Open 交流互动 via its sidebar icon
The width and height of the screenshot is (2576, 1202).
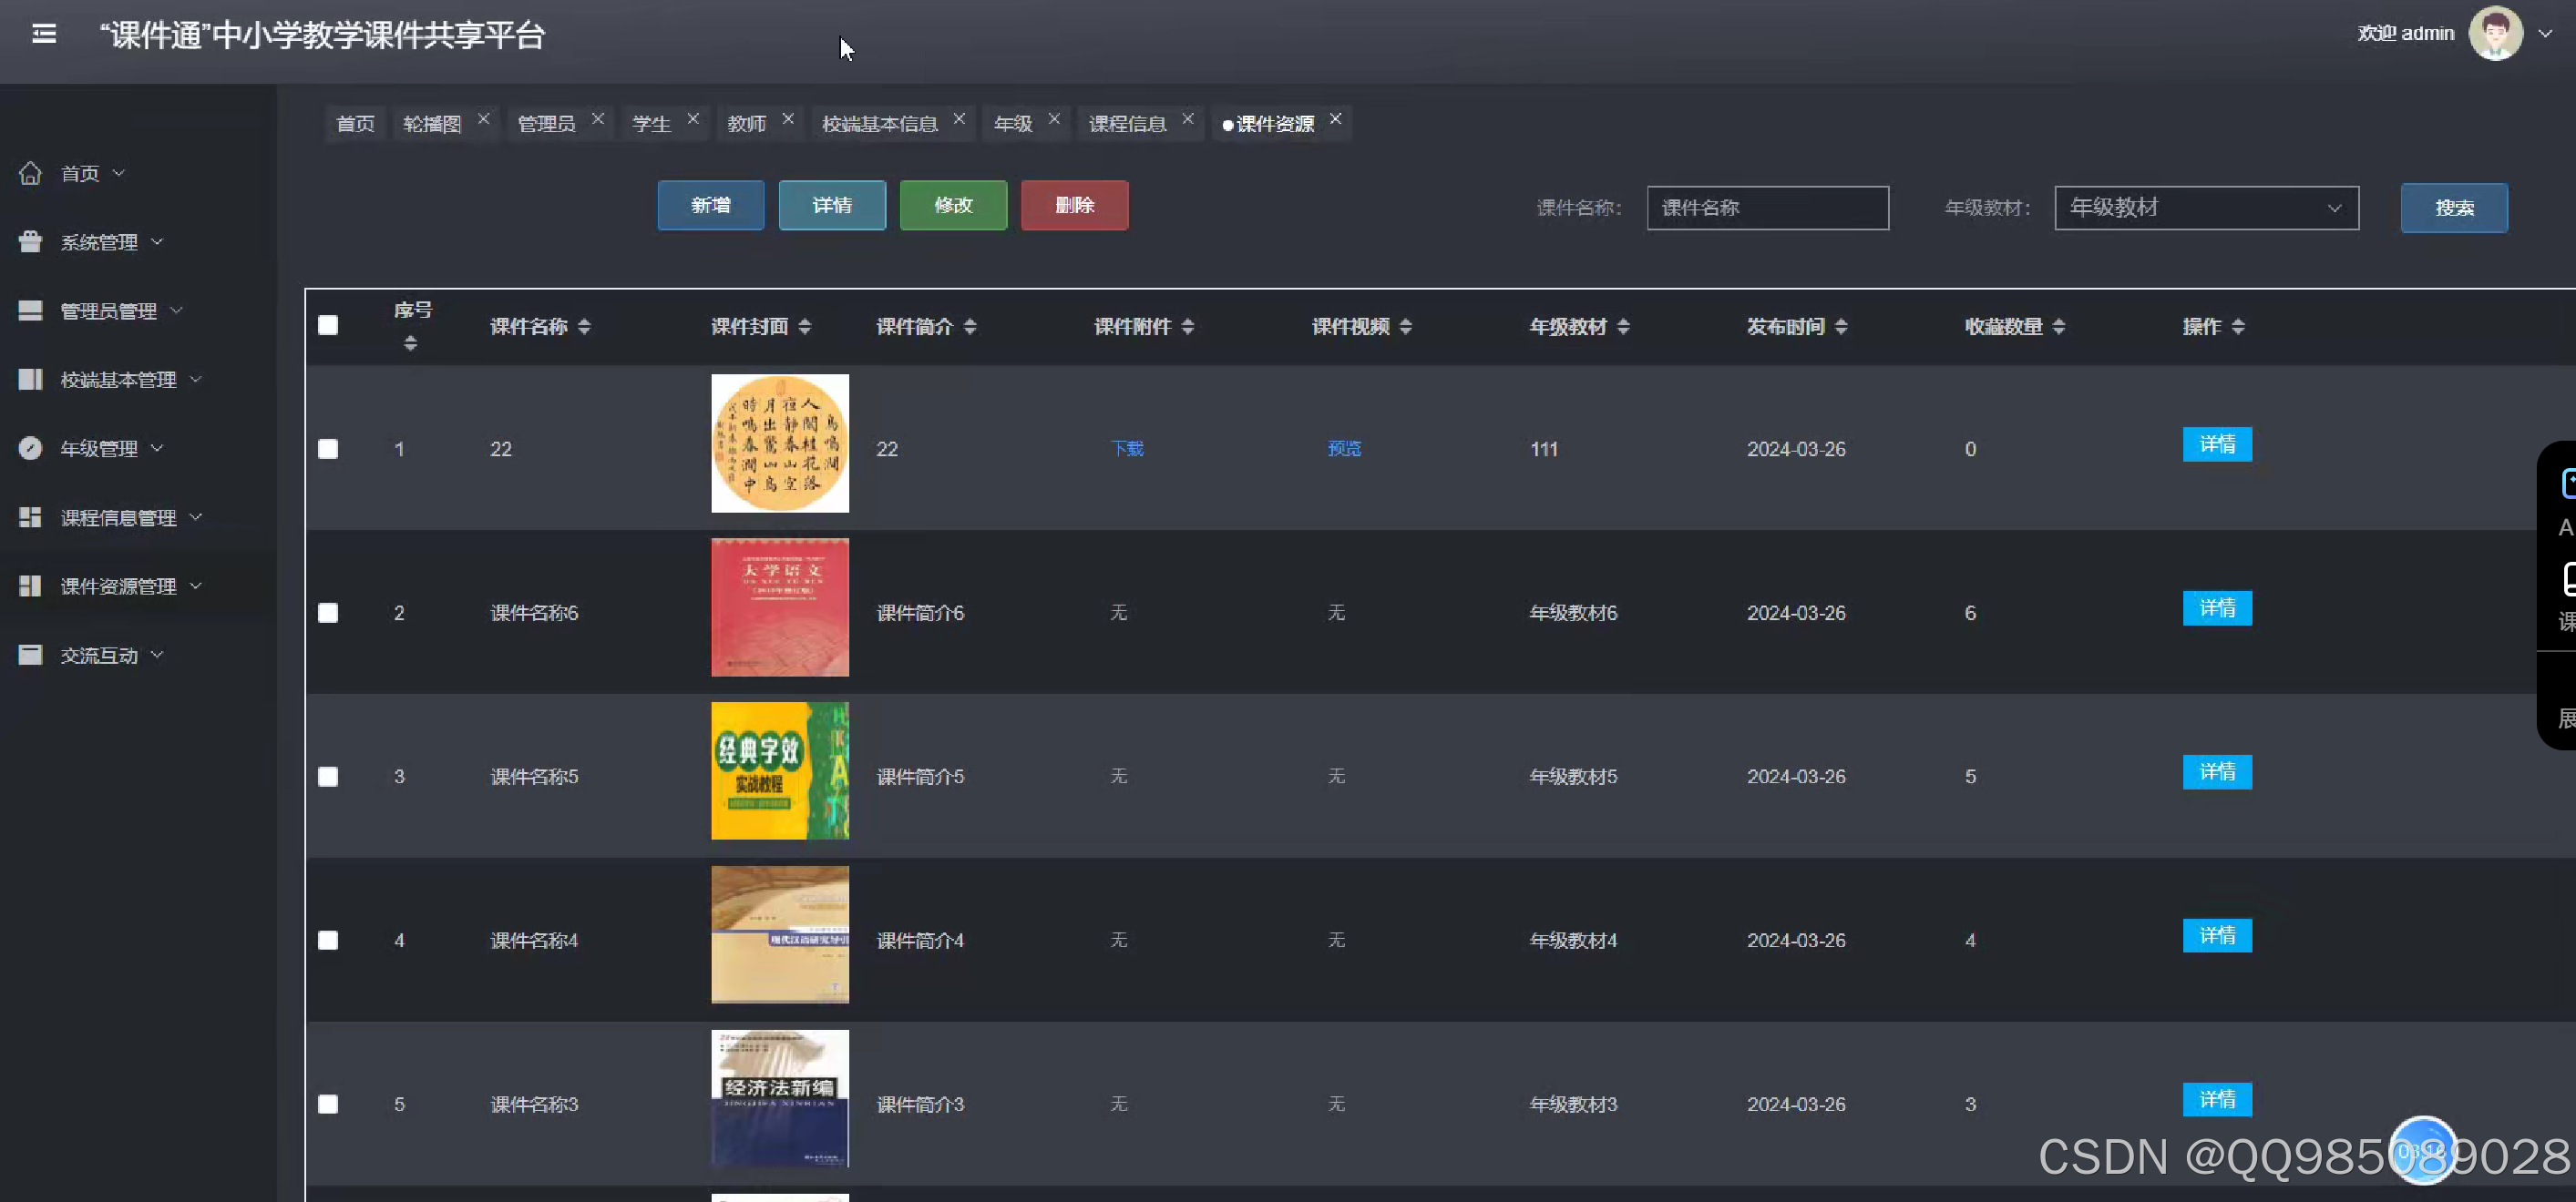[x=30, y=655]
